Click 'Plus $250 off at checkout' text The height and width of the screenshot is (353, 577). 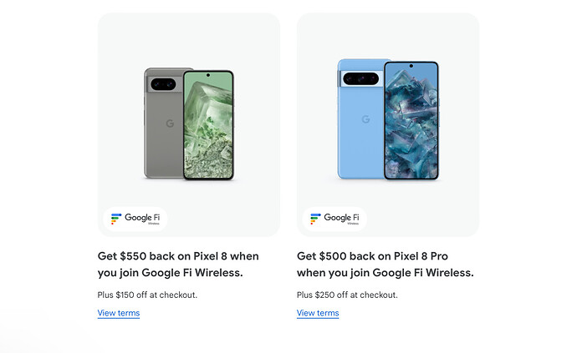point(347,295)
